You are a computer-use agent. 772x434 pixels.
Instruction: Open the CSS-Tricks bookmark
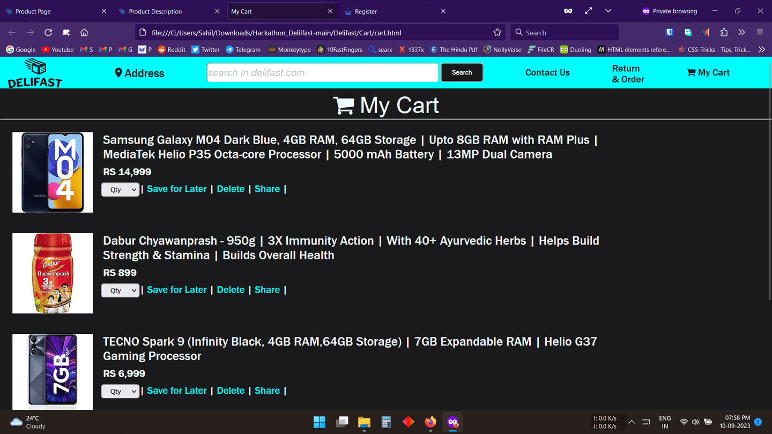click(x=714, y=49)
